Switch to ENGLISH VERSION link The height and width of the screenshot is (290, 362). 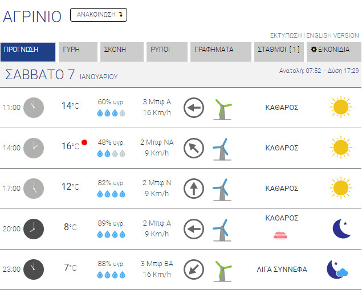tap(332, 35)
